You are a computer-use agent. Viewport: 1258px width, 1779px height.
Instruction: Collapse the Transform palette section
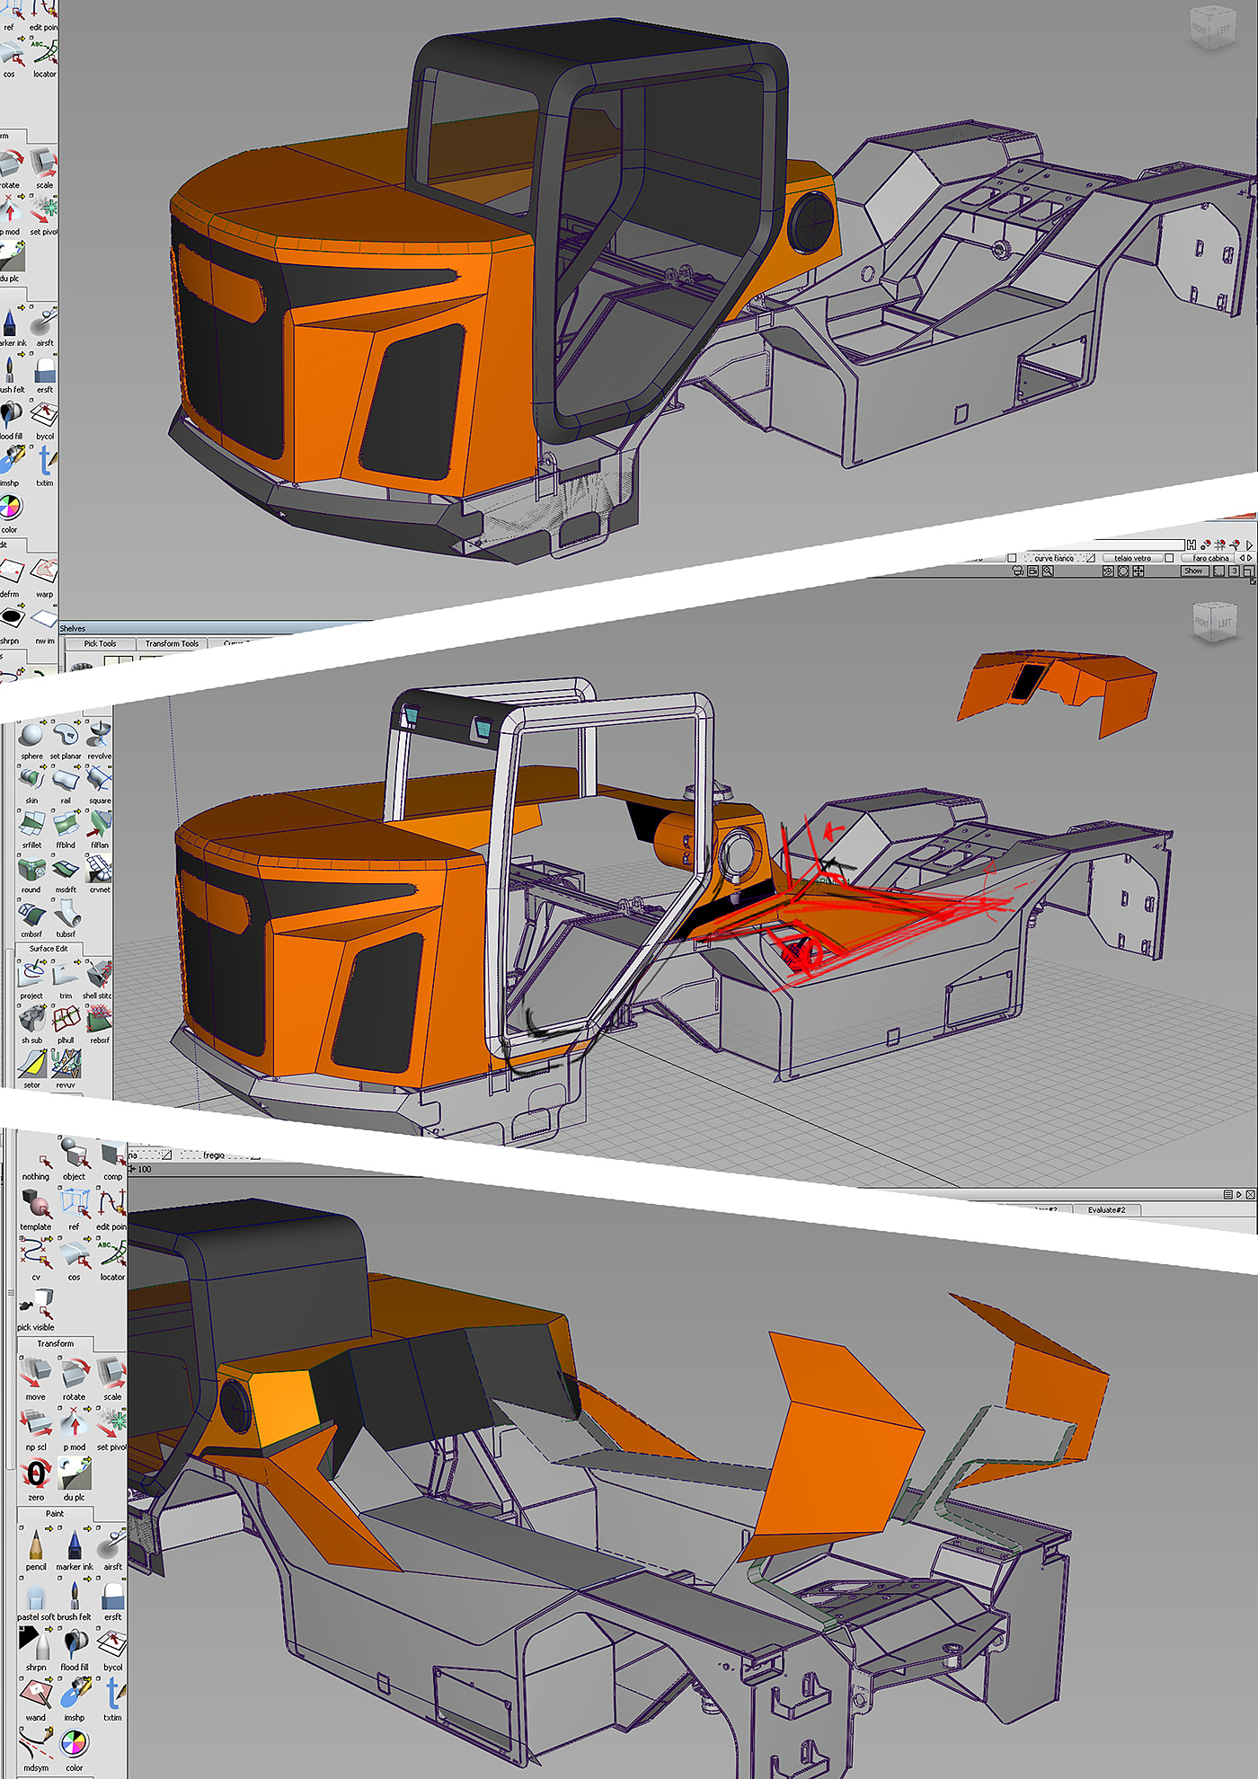(55, 1343)
